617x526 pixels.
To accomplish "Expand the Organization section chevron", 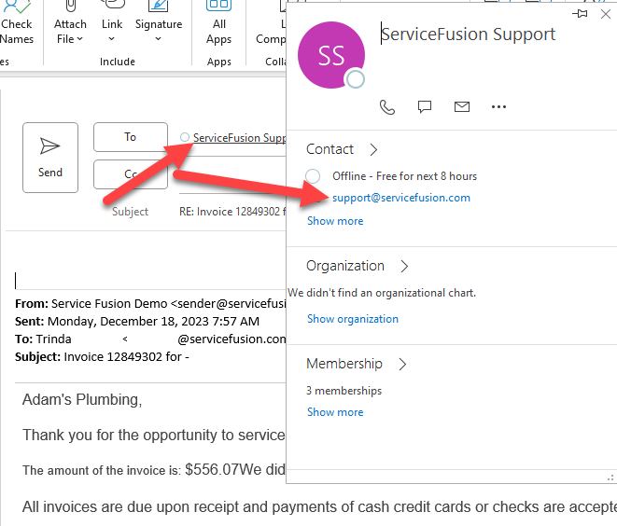I will point(404,266).
